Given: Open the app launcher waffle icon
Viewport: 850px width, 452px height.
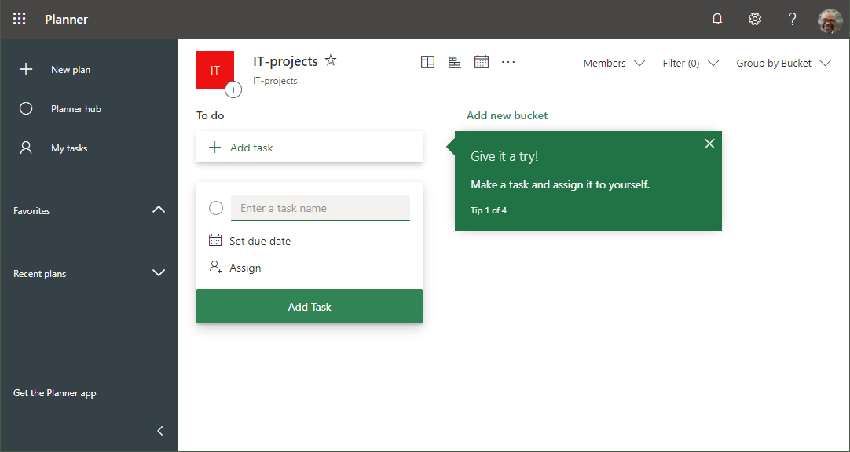Looking at the screenshot, I should 20,19.
